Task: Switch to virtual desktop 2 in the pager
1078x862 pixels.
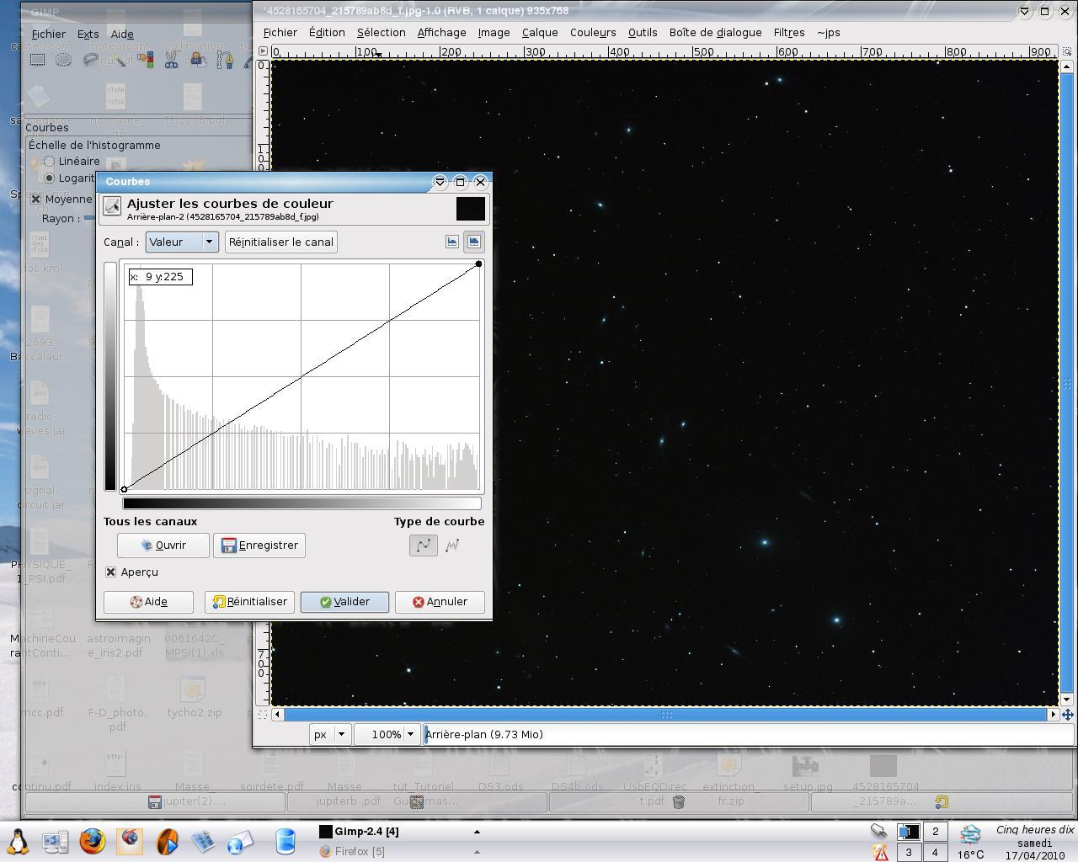Action: point(935,832)
